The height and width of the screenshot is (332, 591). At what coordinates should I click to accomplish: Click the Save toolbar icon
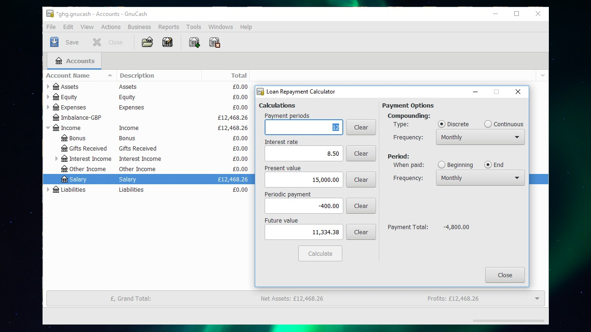tap(54, 42)
